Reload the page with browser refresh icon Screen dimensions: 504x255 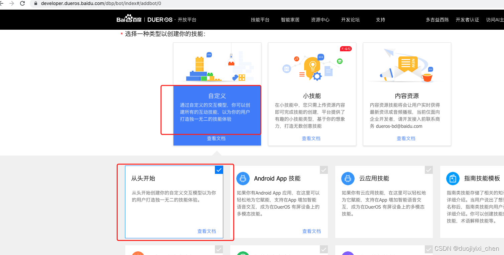tap(23, 3)
